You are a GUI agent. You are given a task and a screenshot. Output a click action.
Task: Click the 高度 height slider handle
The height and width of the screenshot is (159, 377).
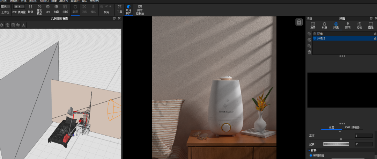341,139
